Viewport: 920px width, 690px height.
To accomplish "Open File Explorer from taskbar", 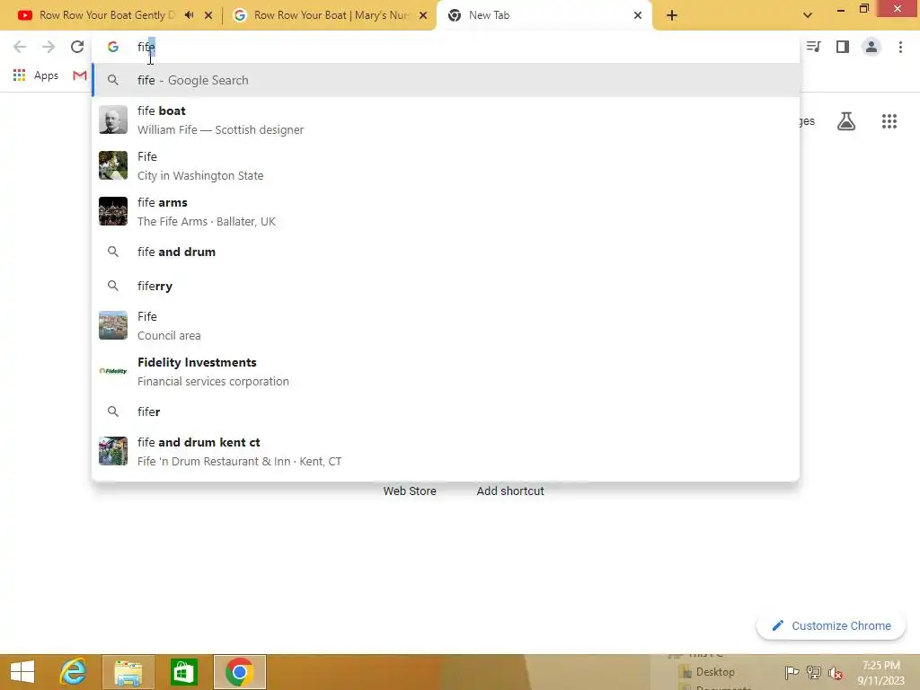I will tap(128, 672).
